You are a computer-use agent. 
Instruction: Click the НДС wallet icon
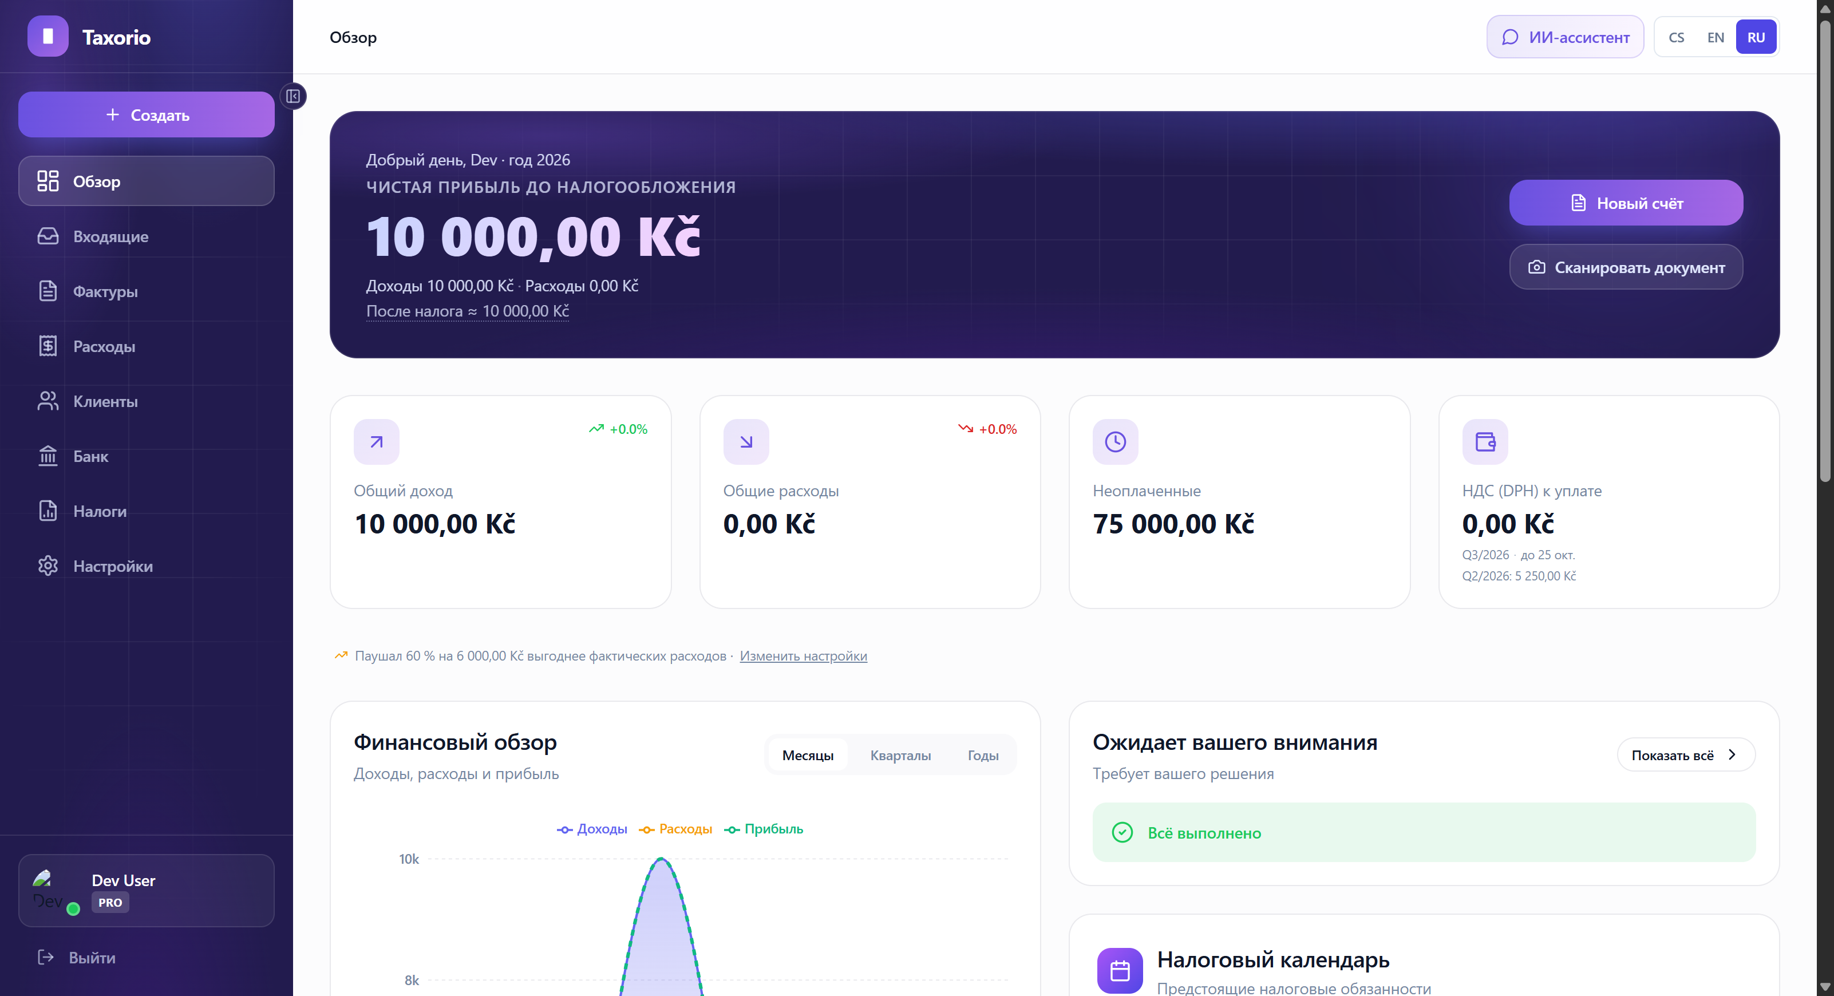click(x=1484, y=442)
